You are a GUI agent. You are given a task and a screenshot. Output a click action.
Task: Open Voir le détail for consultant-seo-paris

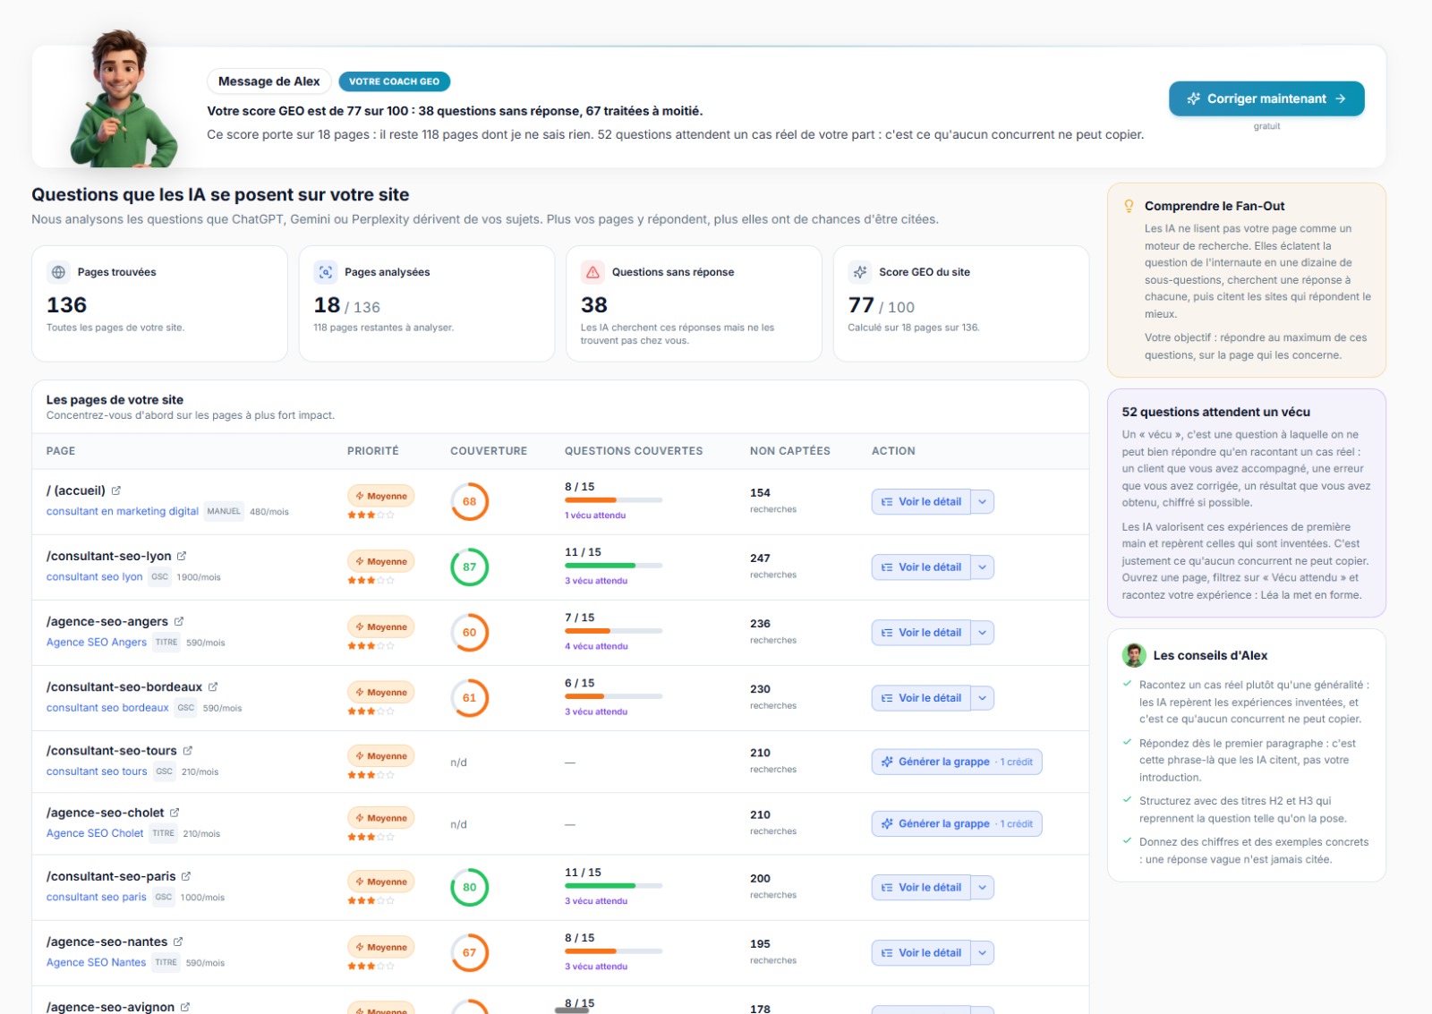click(921, 888)
